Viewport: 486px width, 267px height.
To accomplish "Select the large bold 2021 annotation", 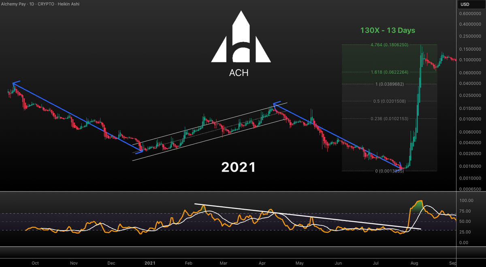I will tap(238, 167).
